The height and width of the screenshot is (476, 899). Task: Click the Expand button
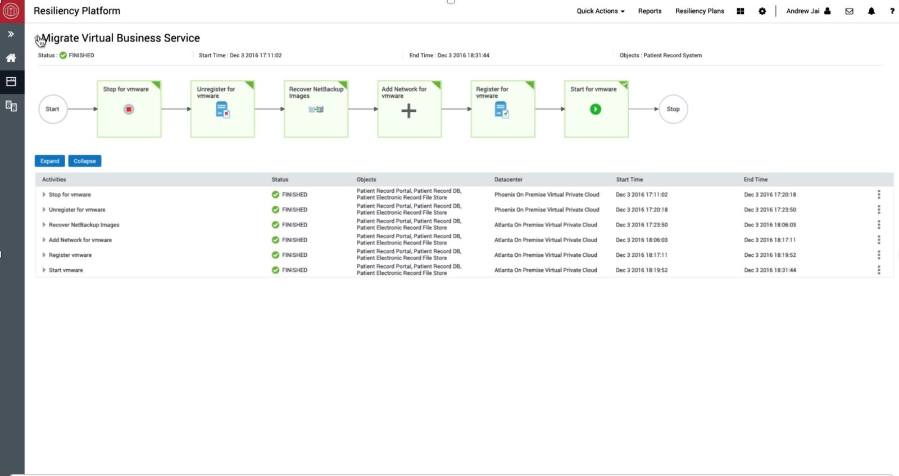pyautogui.click(x=49, y=161)
